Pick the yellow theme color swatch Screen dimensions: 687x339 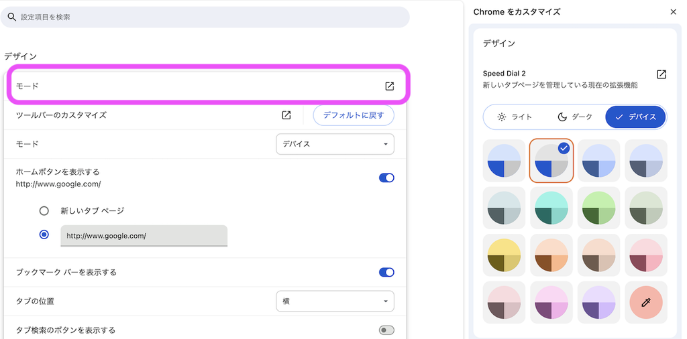pyautogui.click(x=504, y=255)
